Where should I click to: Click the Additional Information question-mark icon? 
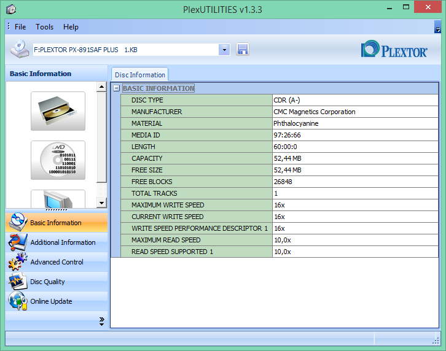tap(18, 242)
